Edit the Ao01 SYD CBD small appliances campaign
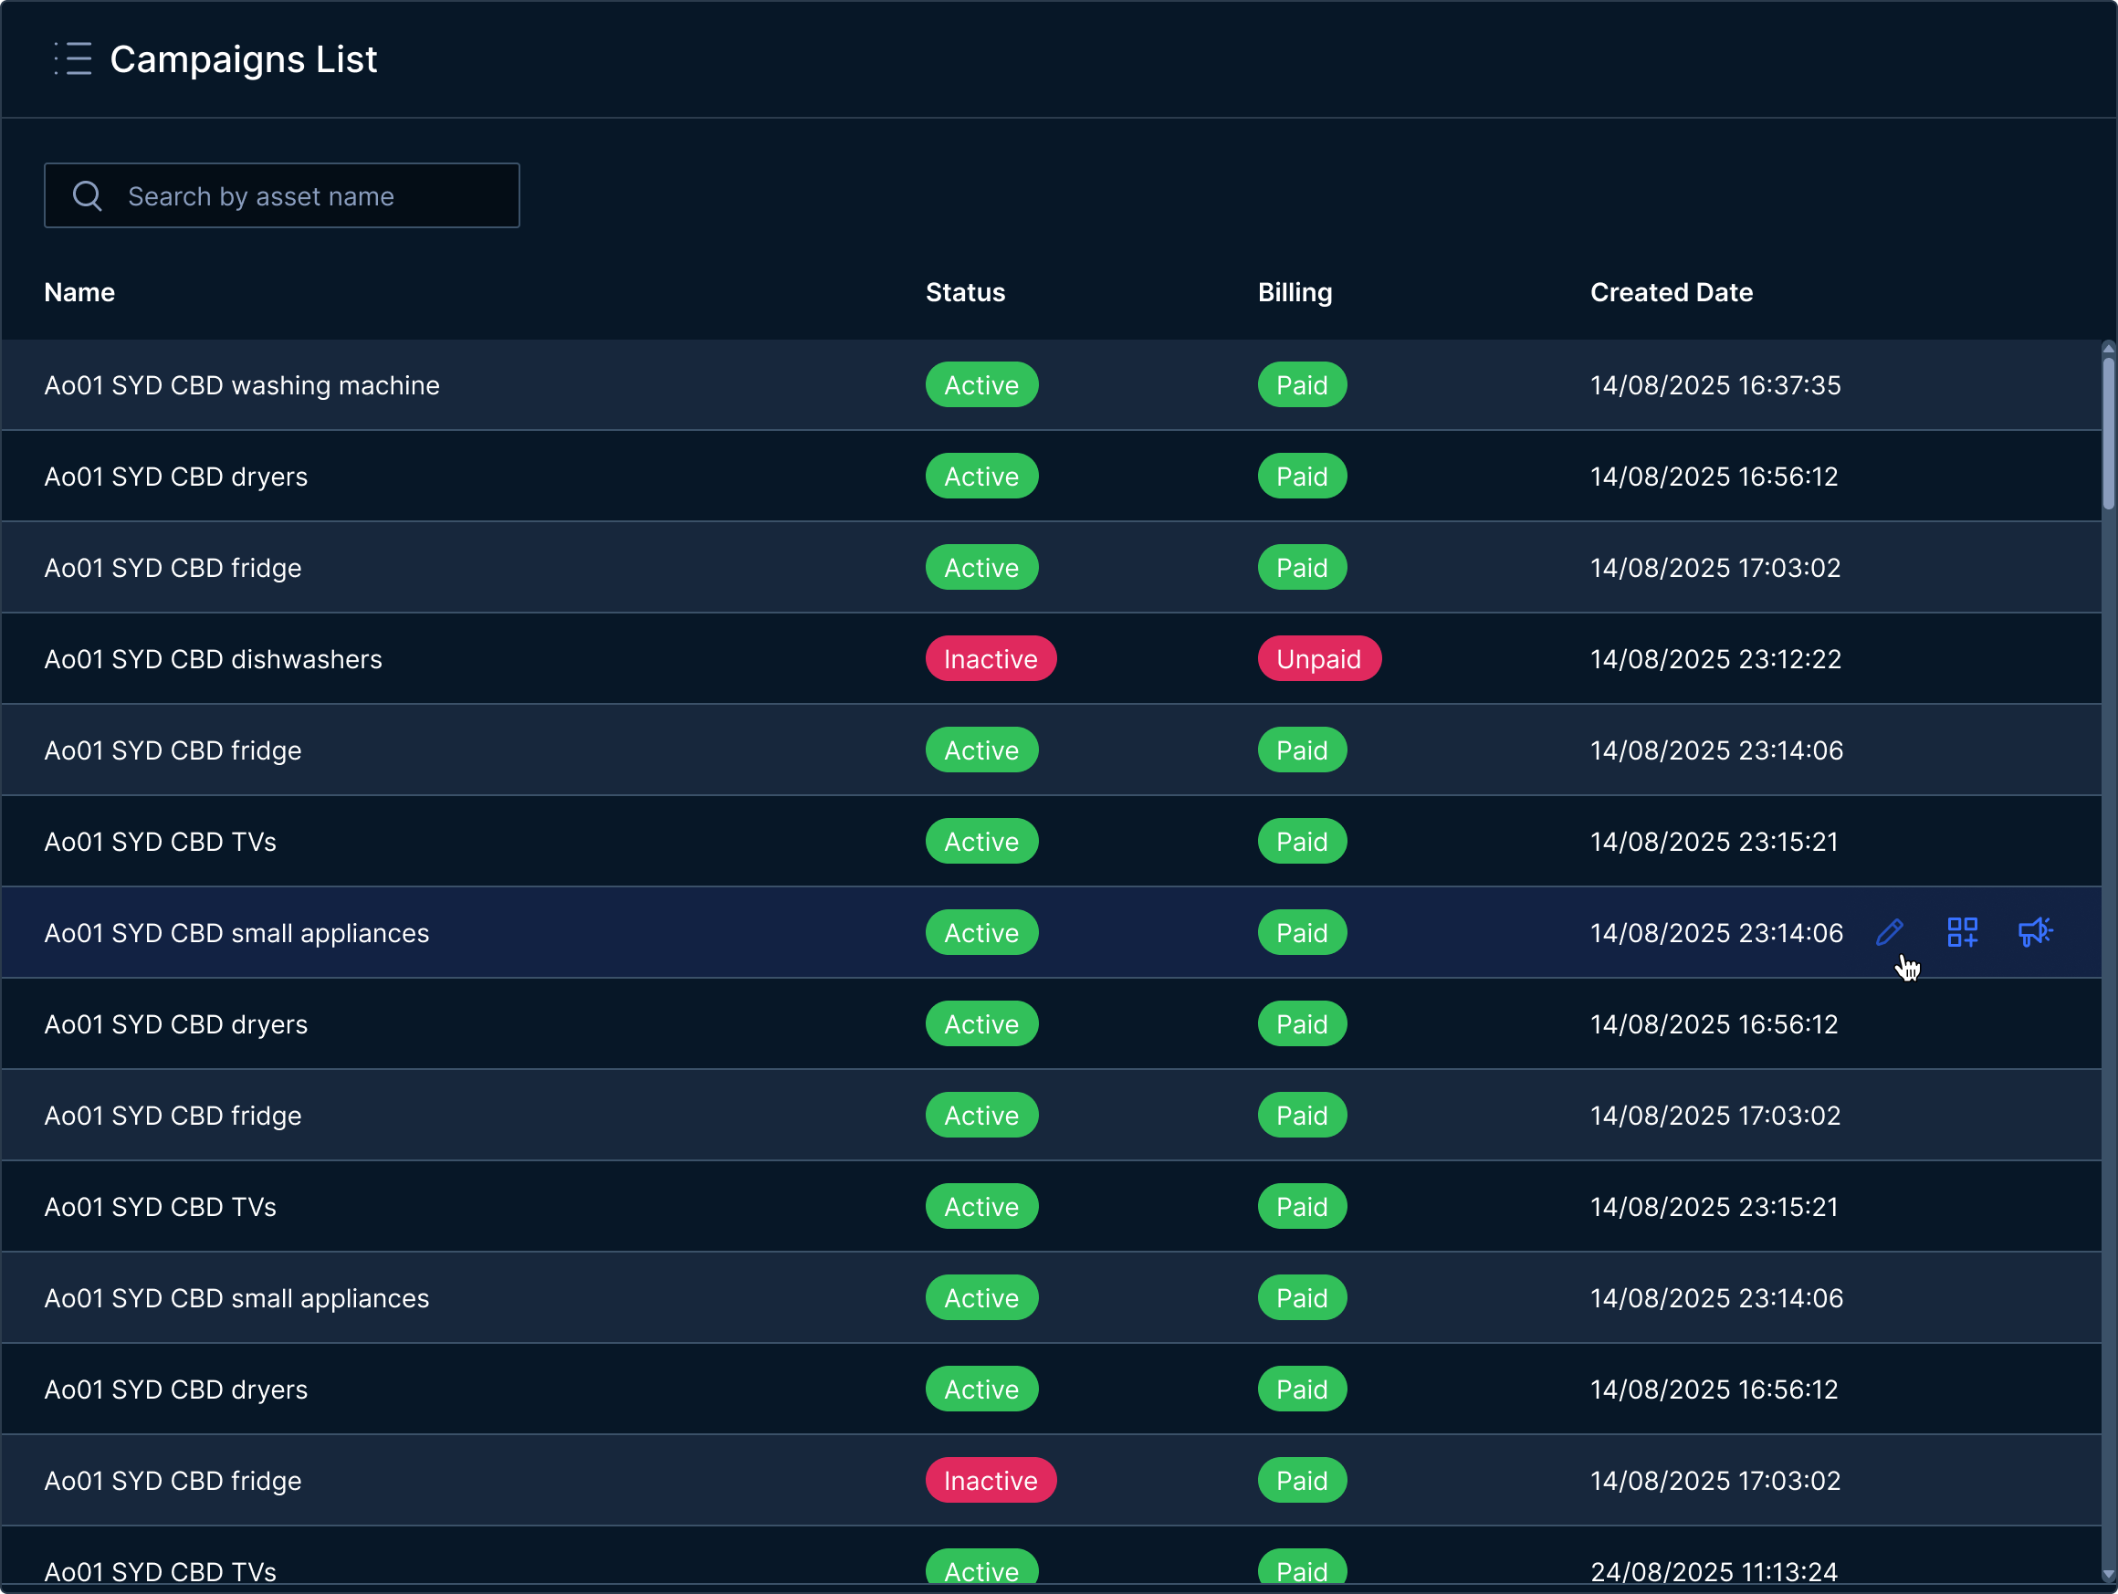The image size is (2118, 1594). [1891, 931]
